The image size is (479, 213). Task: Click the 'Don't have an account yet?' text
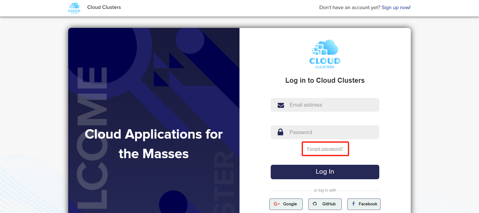click(x=349, y=8)
